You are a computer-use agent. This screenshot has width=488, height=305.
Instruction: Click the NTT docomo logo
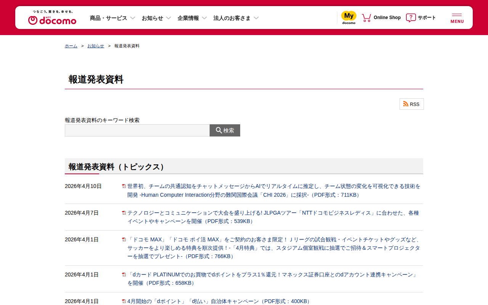point(52,18)
